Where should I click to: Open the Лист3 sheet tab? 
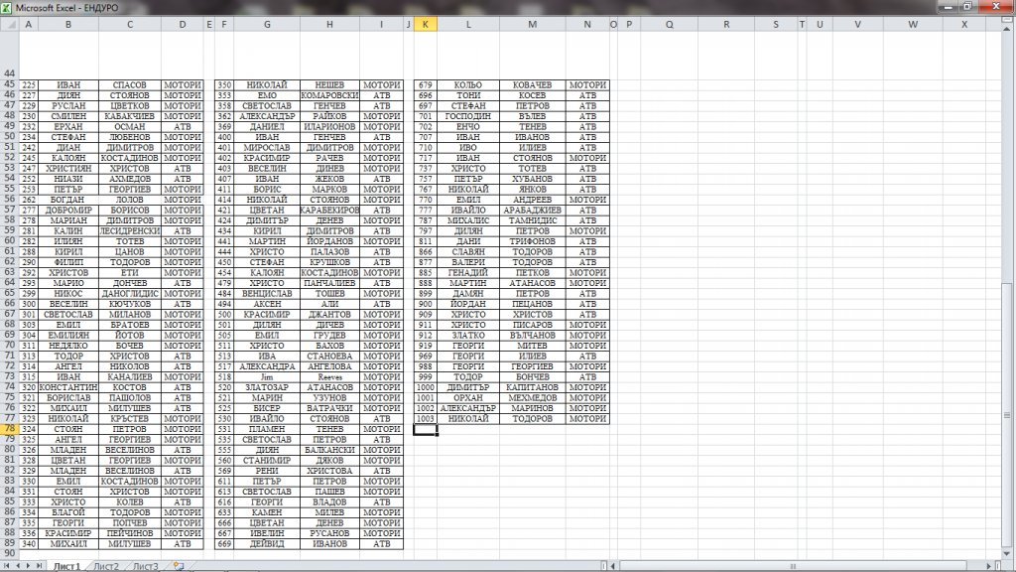click(145, 566)
